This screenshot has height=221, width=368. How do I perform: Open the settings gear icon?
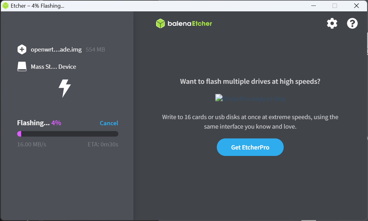(332, 23)
